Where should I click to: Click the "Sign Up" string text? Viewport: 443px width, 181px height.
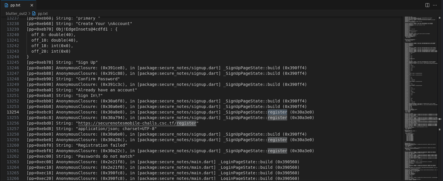[87, 62]
